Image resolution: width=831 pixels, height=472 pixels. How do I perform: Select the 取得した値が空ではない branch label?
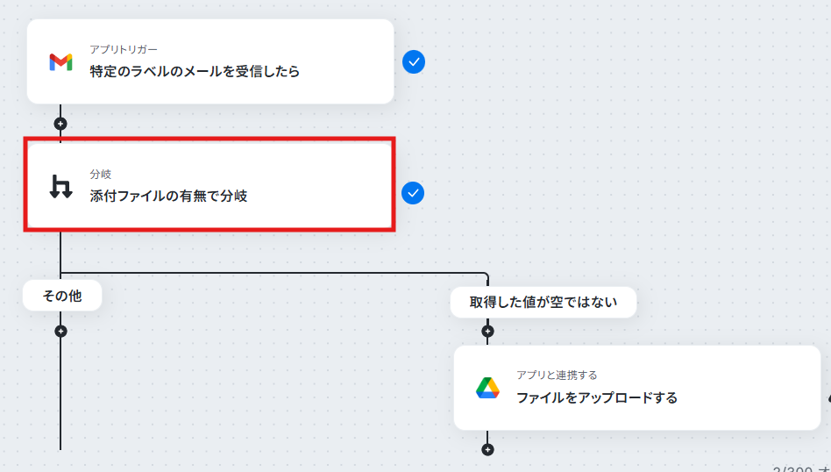click(543, 303)
